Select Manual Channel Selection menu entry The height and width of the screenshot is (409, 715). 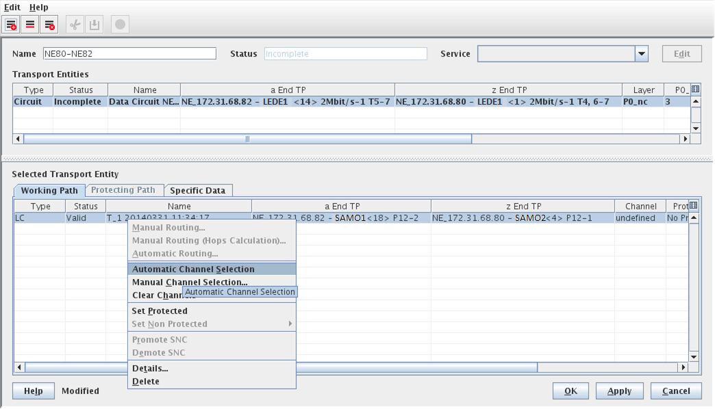tap(189, 282)
